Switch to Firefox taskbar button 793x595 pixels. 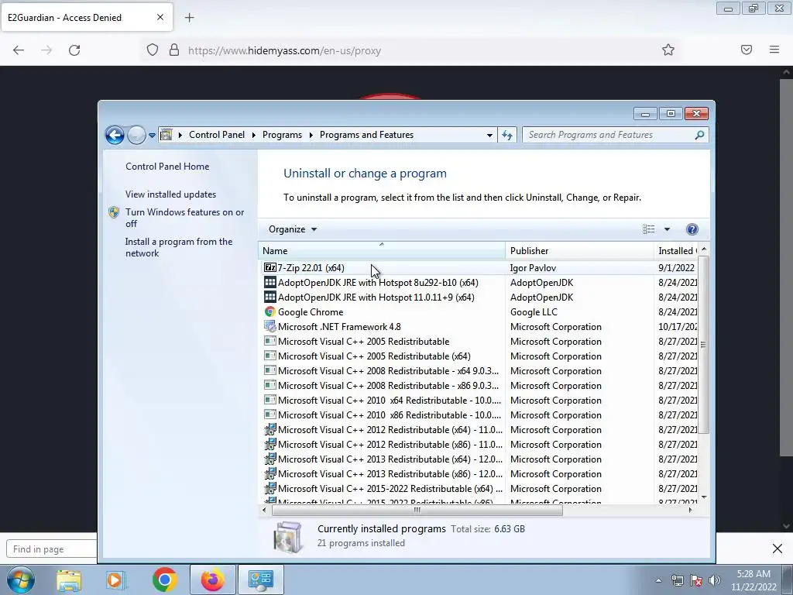(212, 580)
